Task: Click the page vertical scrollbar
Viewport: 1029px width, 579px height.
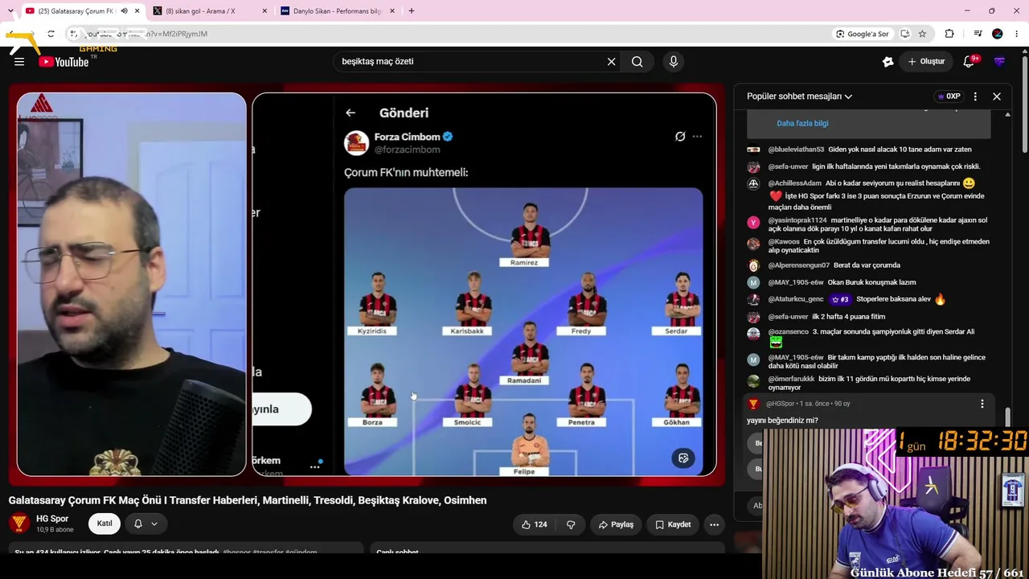Action: pyautogui.click(x=1024, y=105)
